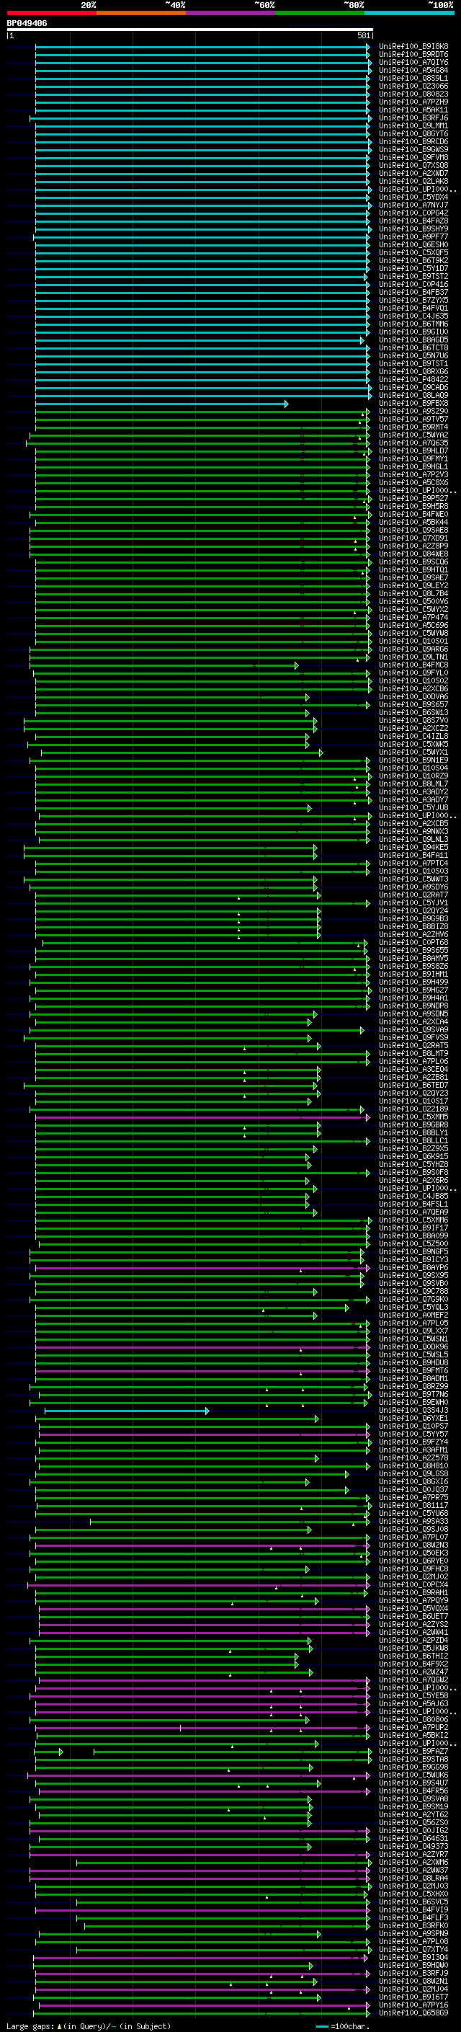This screenshot has width=461, height=2032.
Task: Click label UniRef100_B9RMT4
Action: click(413, 427)
